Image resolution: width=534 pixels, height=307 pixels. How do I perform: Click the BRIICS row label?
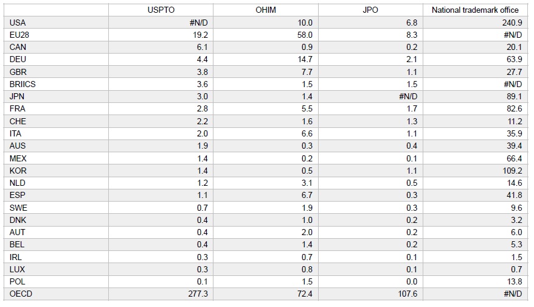(x=23, y=84)
